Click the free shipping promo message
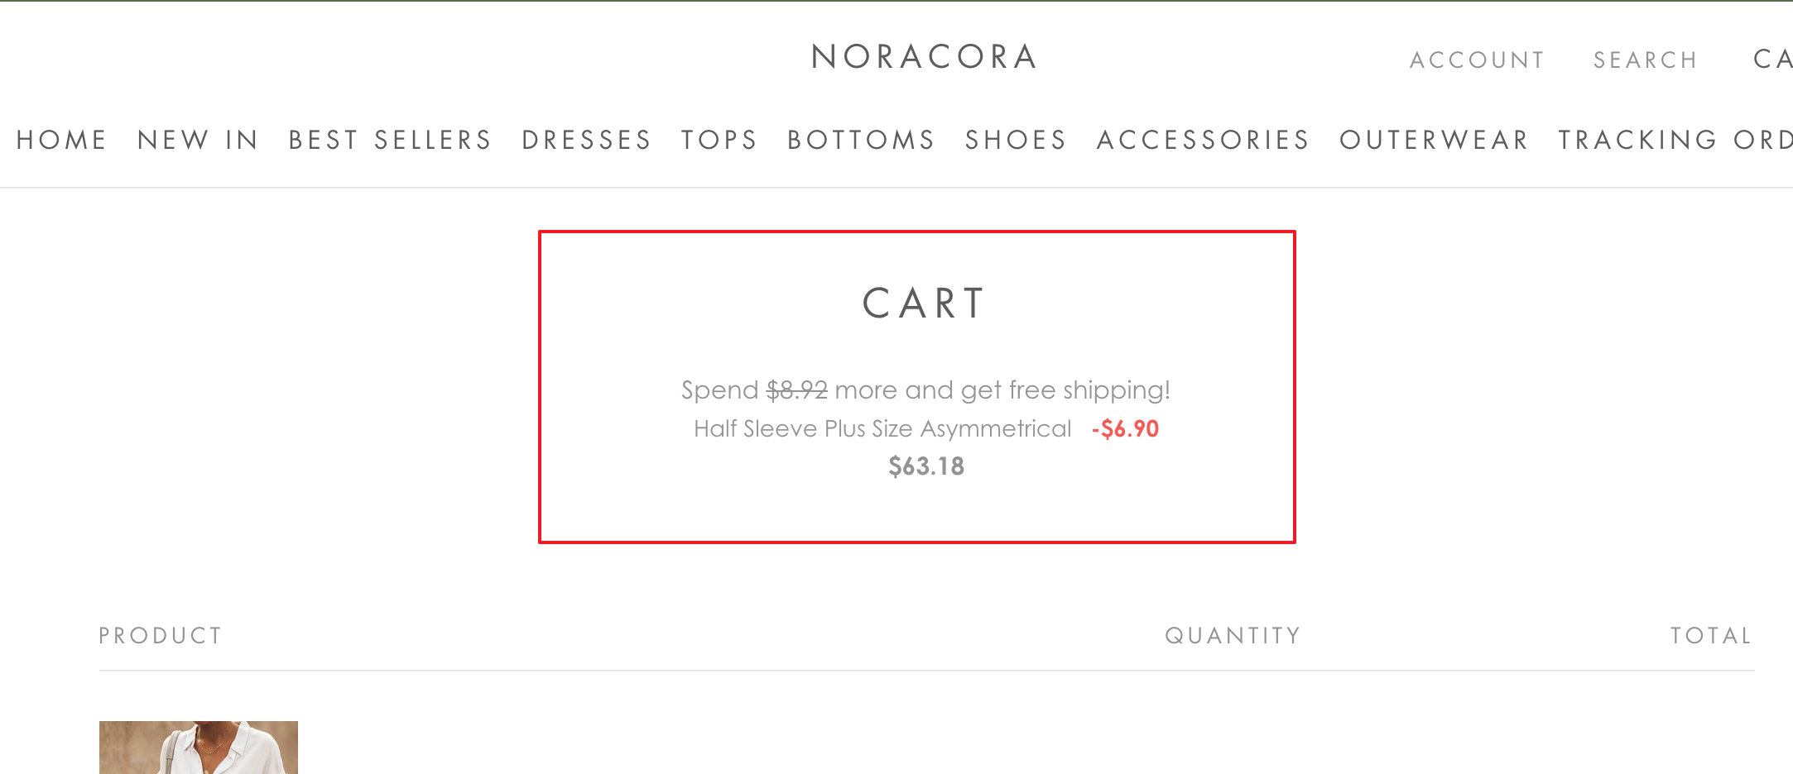Screen dimensions: 1793x774 point(925,389)
